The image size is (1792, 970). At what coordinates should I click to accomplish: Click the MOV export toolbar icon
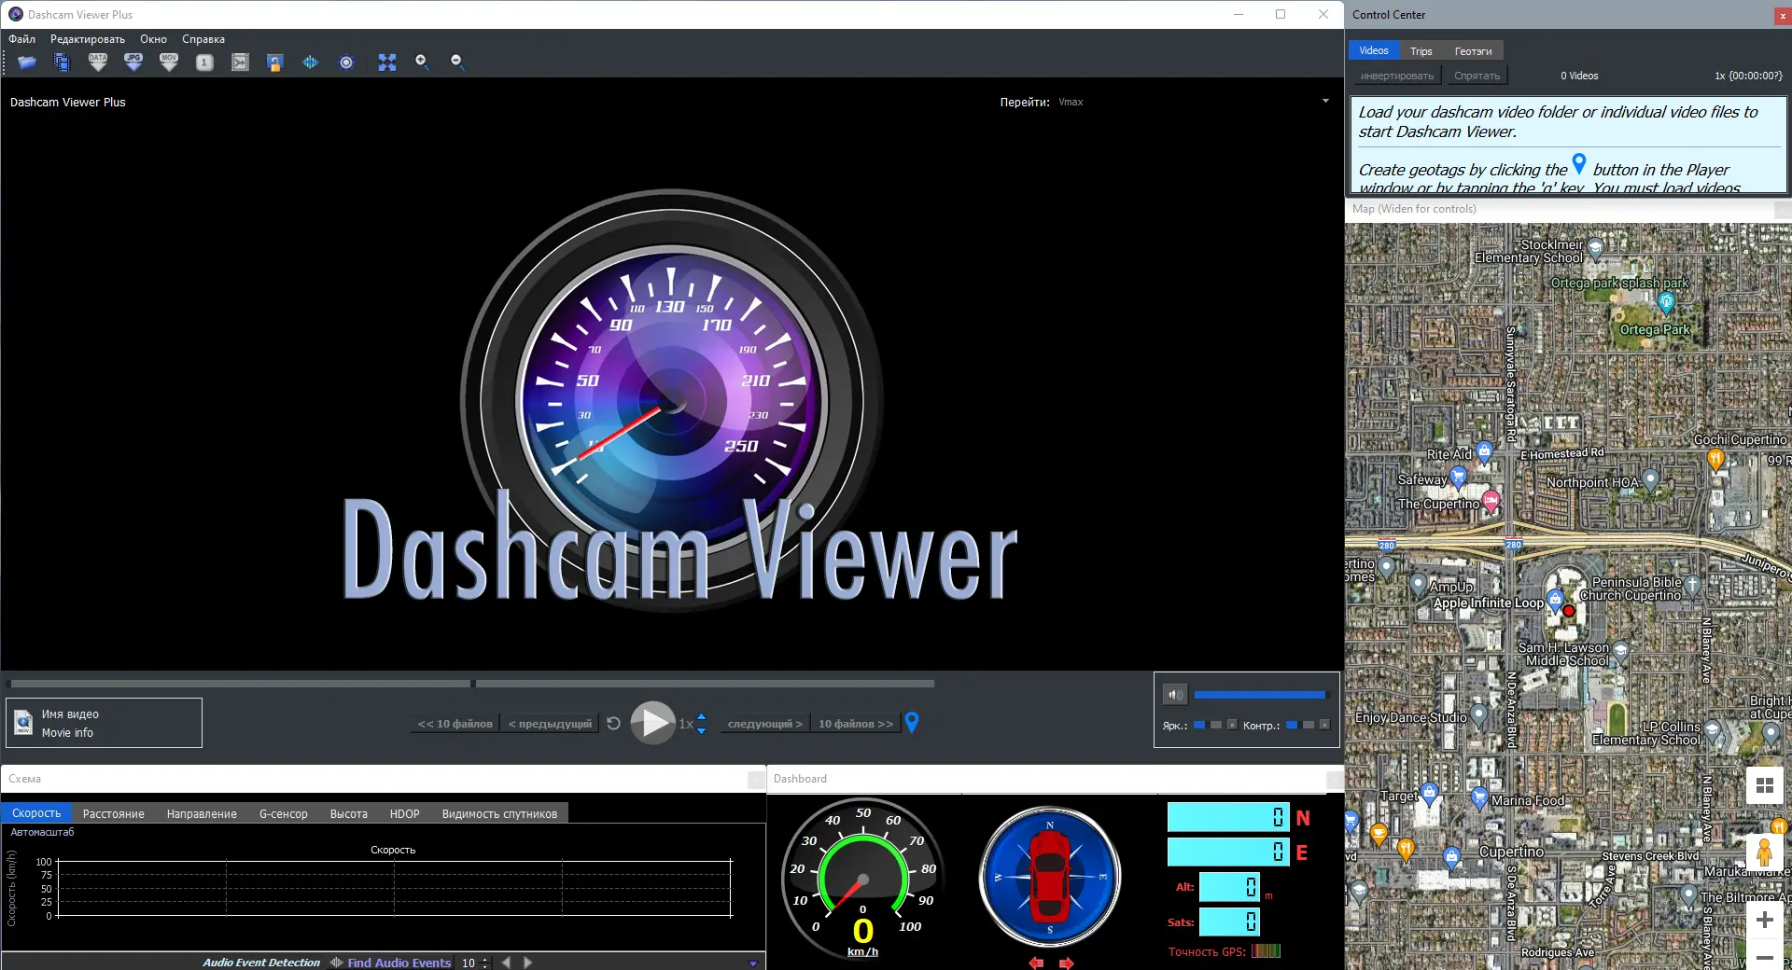(169, 62)
